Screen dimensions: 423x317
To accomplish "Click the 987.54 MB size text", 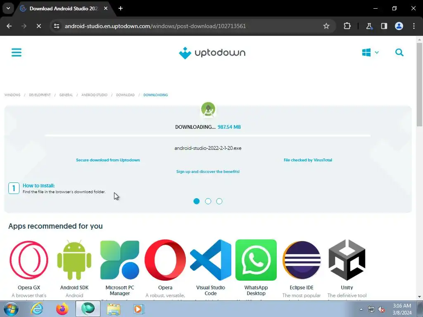I will (x=229, y=127).
